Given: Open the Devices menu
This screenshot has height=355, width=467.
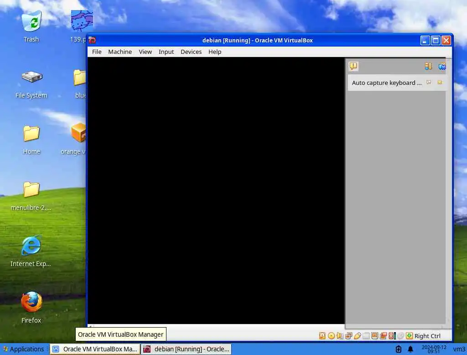Looking at the screenshot, I should (x=191, y=52).
